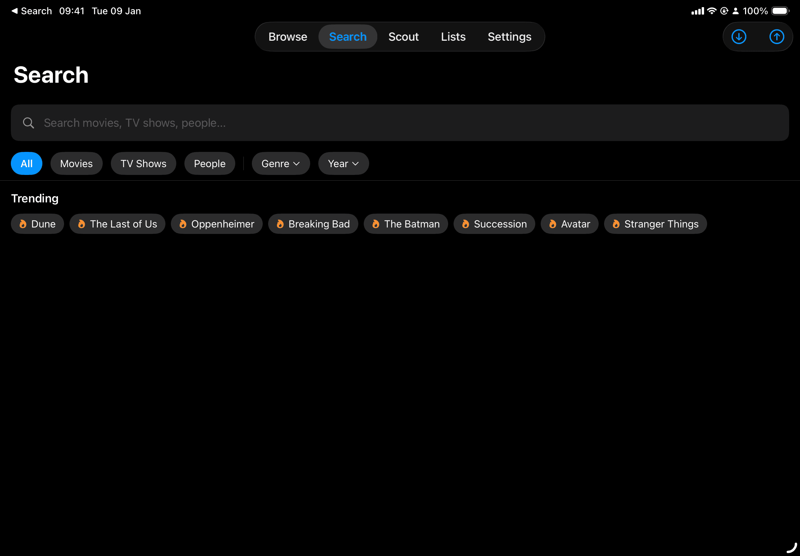Click the blue upload arrow icon
The height and width of the screenshot is (556, 800).
pos(776,37)
